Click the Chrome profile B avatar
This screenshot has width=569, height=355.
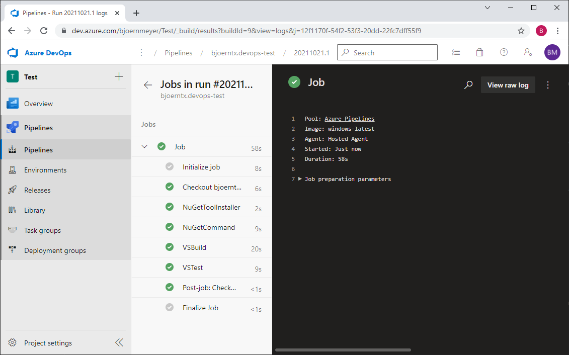pos(541,31)
